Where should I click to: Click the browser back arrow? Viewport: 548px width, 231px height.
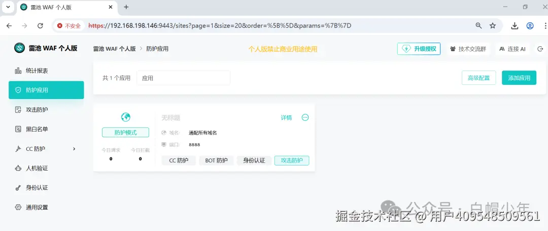click(x=9, y=25)
